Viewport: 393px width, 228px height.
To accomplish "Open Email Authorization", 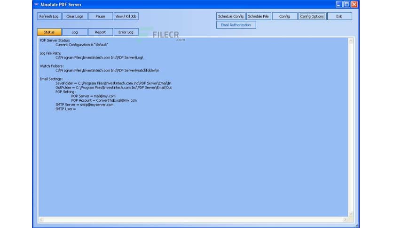I will coord(236,25).
